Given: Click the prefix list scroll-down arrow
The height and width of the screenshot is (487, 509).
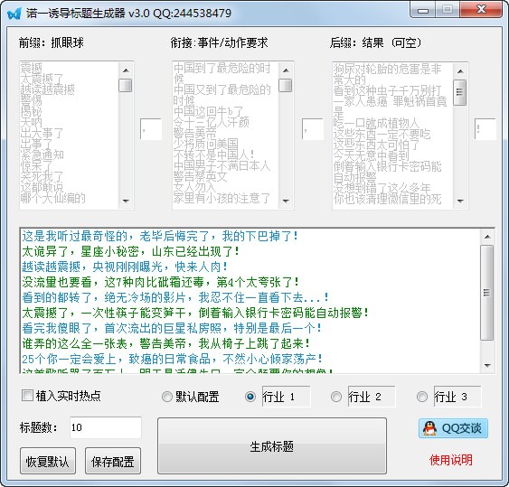Looking at the screenshot, I should point(126,201).
